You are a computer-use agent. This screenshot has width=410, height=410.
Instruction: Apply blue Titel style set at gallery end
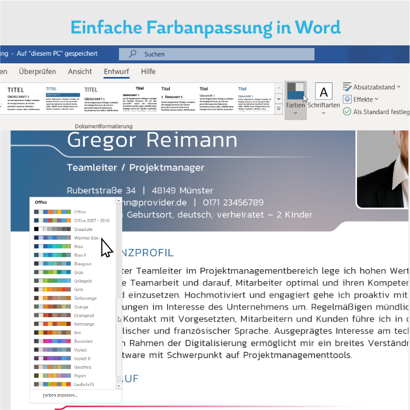255,99
